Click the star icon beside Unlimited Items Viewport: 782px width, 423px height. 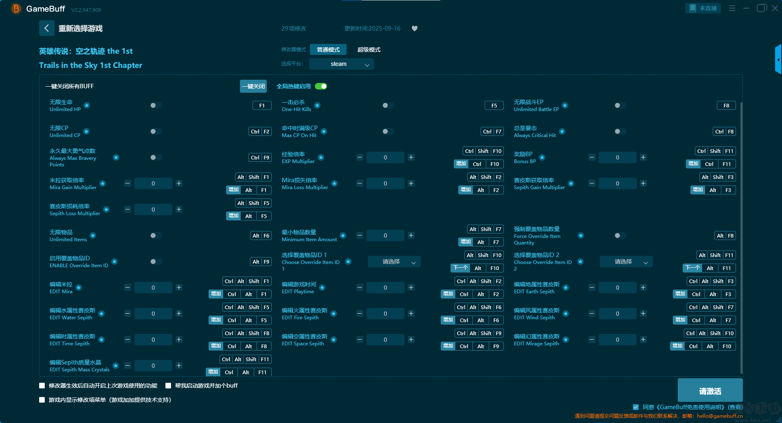(x=93, y=235)
